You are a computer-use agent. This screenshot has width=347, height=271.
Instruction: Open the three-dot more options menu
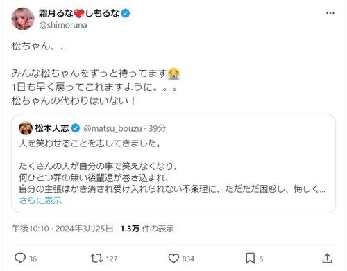[330, 13]
